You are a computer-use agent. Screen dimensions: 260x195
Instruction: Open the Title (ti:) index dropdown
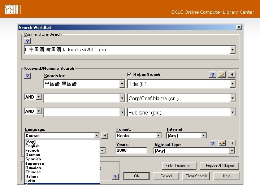pyautogui.click(x=233, y=84)
